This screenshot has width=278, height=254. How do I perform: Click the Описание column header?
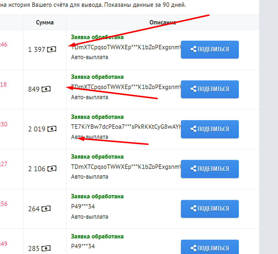[x=163, y=22]
